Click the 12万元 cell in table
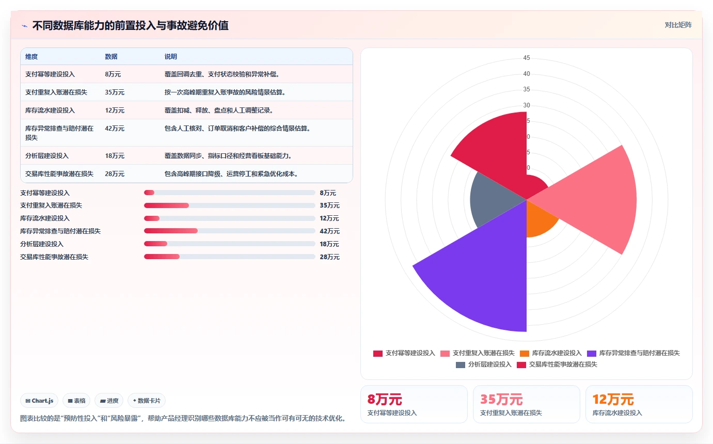This screenshot has height=444, width=713. (115, 110)
